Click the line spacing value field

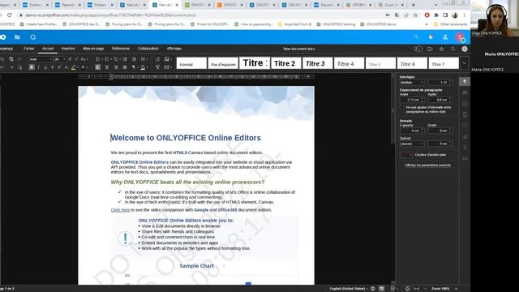pos(440,82)
